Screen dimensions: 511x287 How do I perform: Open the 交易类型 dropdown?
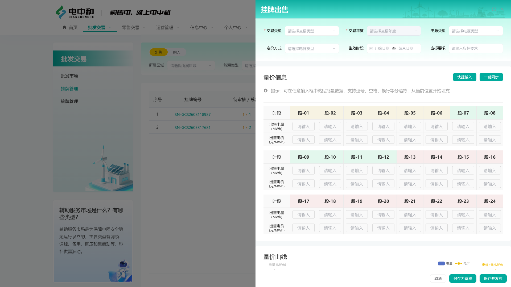tap(312, 31)
